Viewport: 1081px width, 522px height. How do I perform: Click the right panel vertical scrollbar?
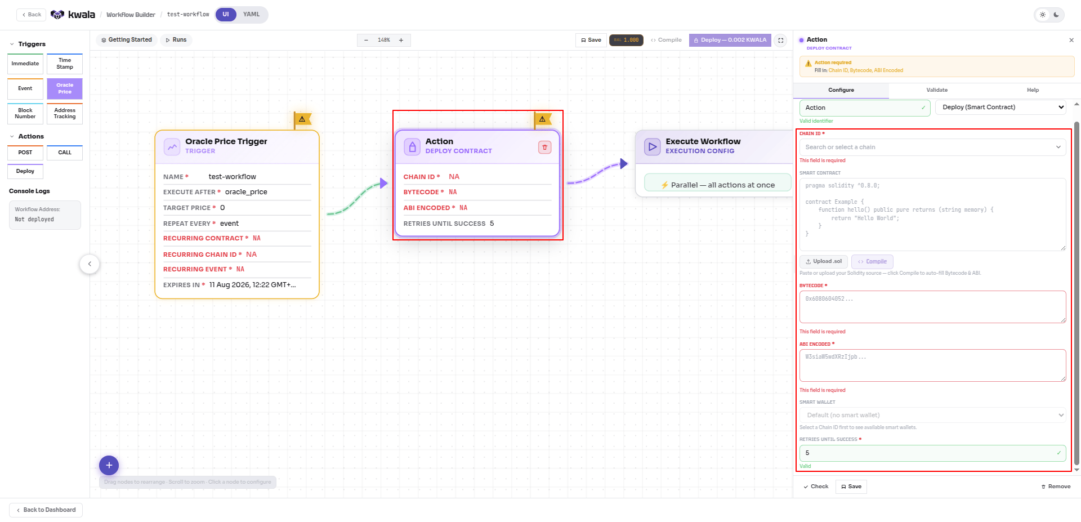pyautogui.click(x=1076, y=293)
